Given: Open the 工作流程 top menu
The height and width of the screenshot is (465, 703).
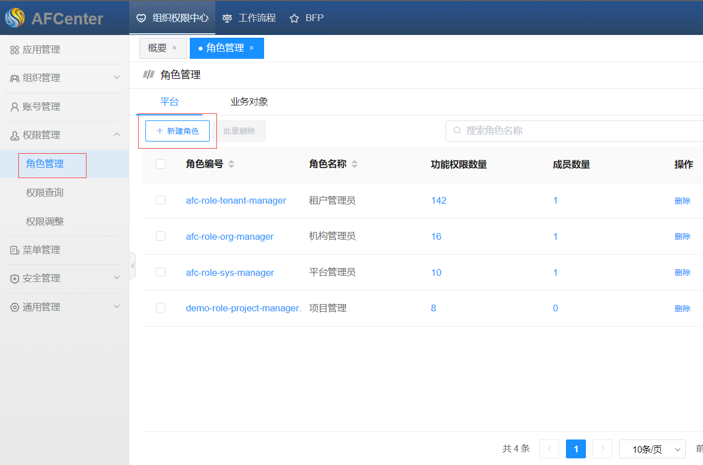Looking at the screenshot, I should [x=249, y=18].
